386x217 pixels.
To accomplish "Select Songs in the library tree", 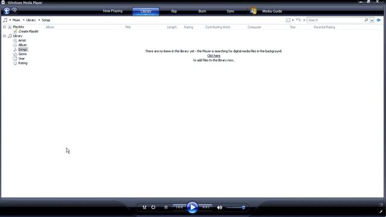I will point(23,49).
